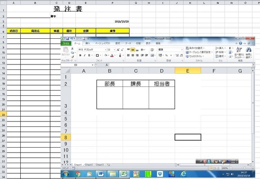Toggle underline formatting
This screenshot has width=260, height=179.
[x=89, y=55]
